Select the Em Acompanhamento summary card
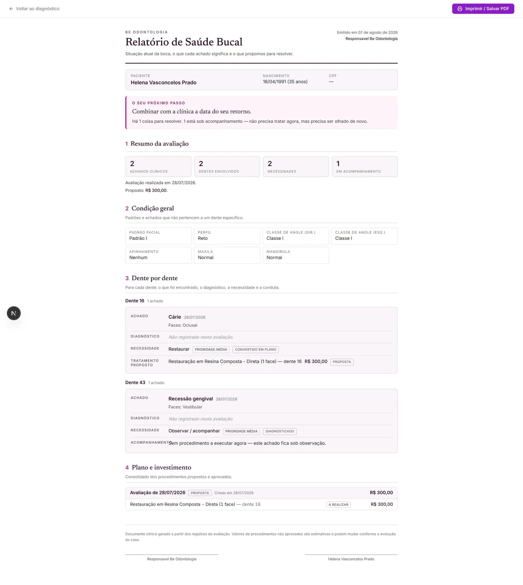523x585 pixels. 365,167
